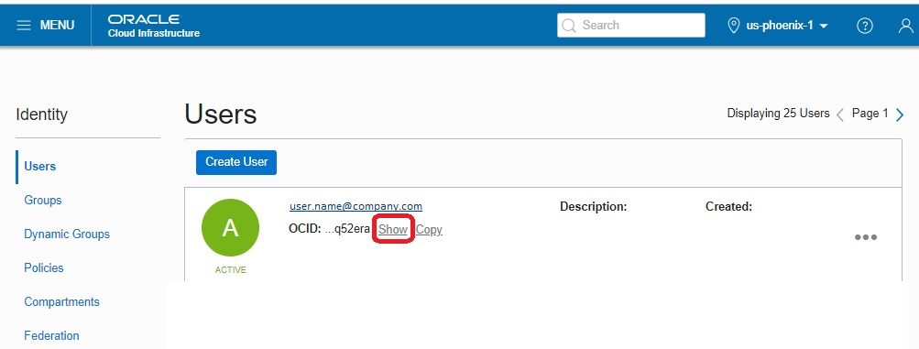Open Policies in the Identity sidebar
This screenshot has height=349, width=919.
click(x=44, y=267)
